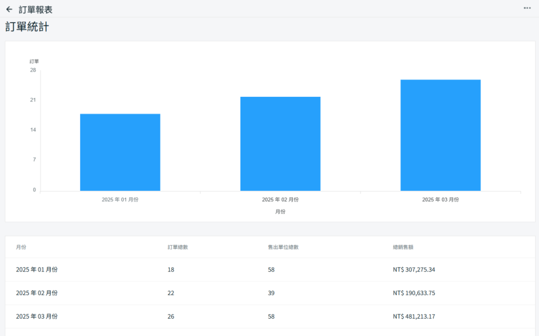Select table row 2025 年 01 月份
The image size is (539, 336).
[x=270, y=270]
